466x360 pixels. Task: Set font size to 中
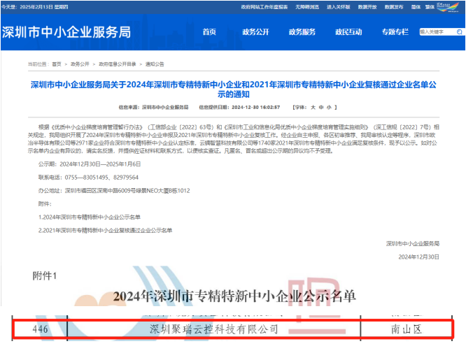coord(321,107)
